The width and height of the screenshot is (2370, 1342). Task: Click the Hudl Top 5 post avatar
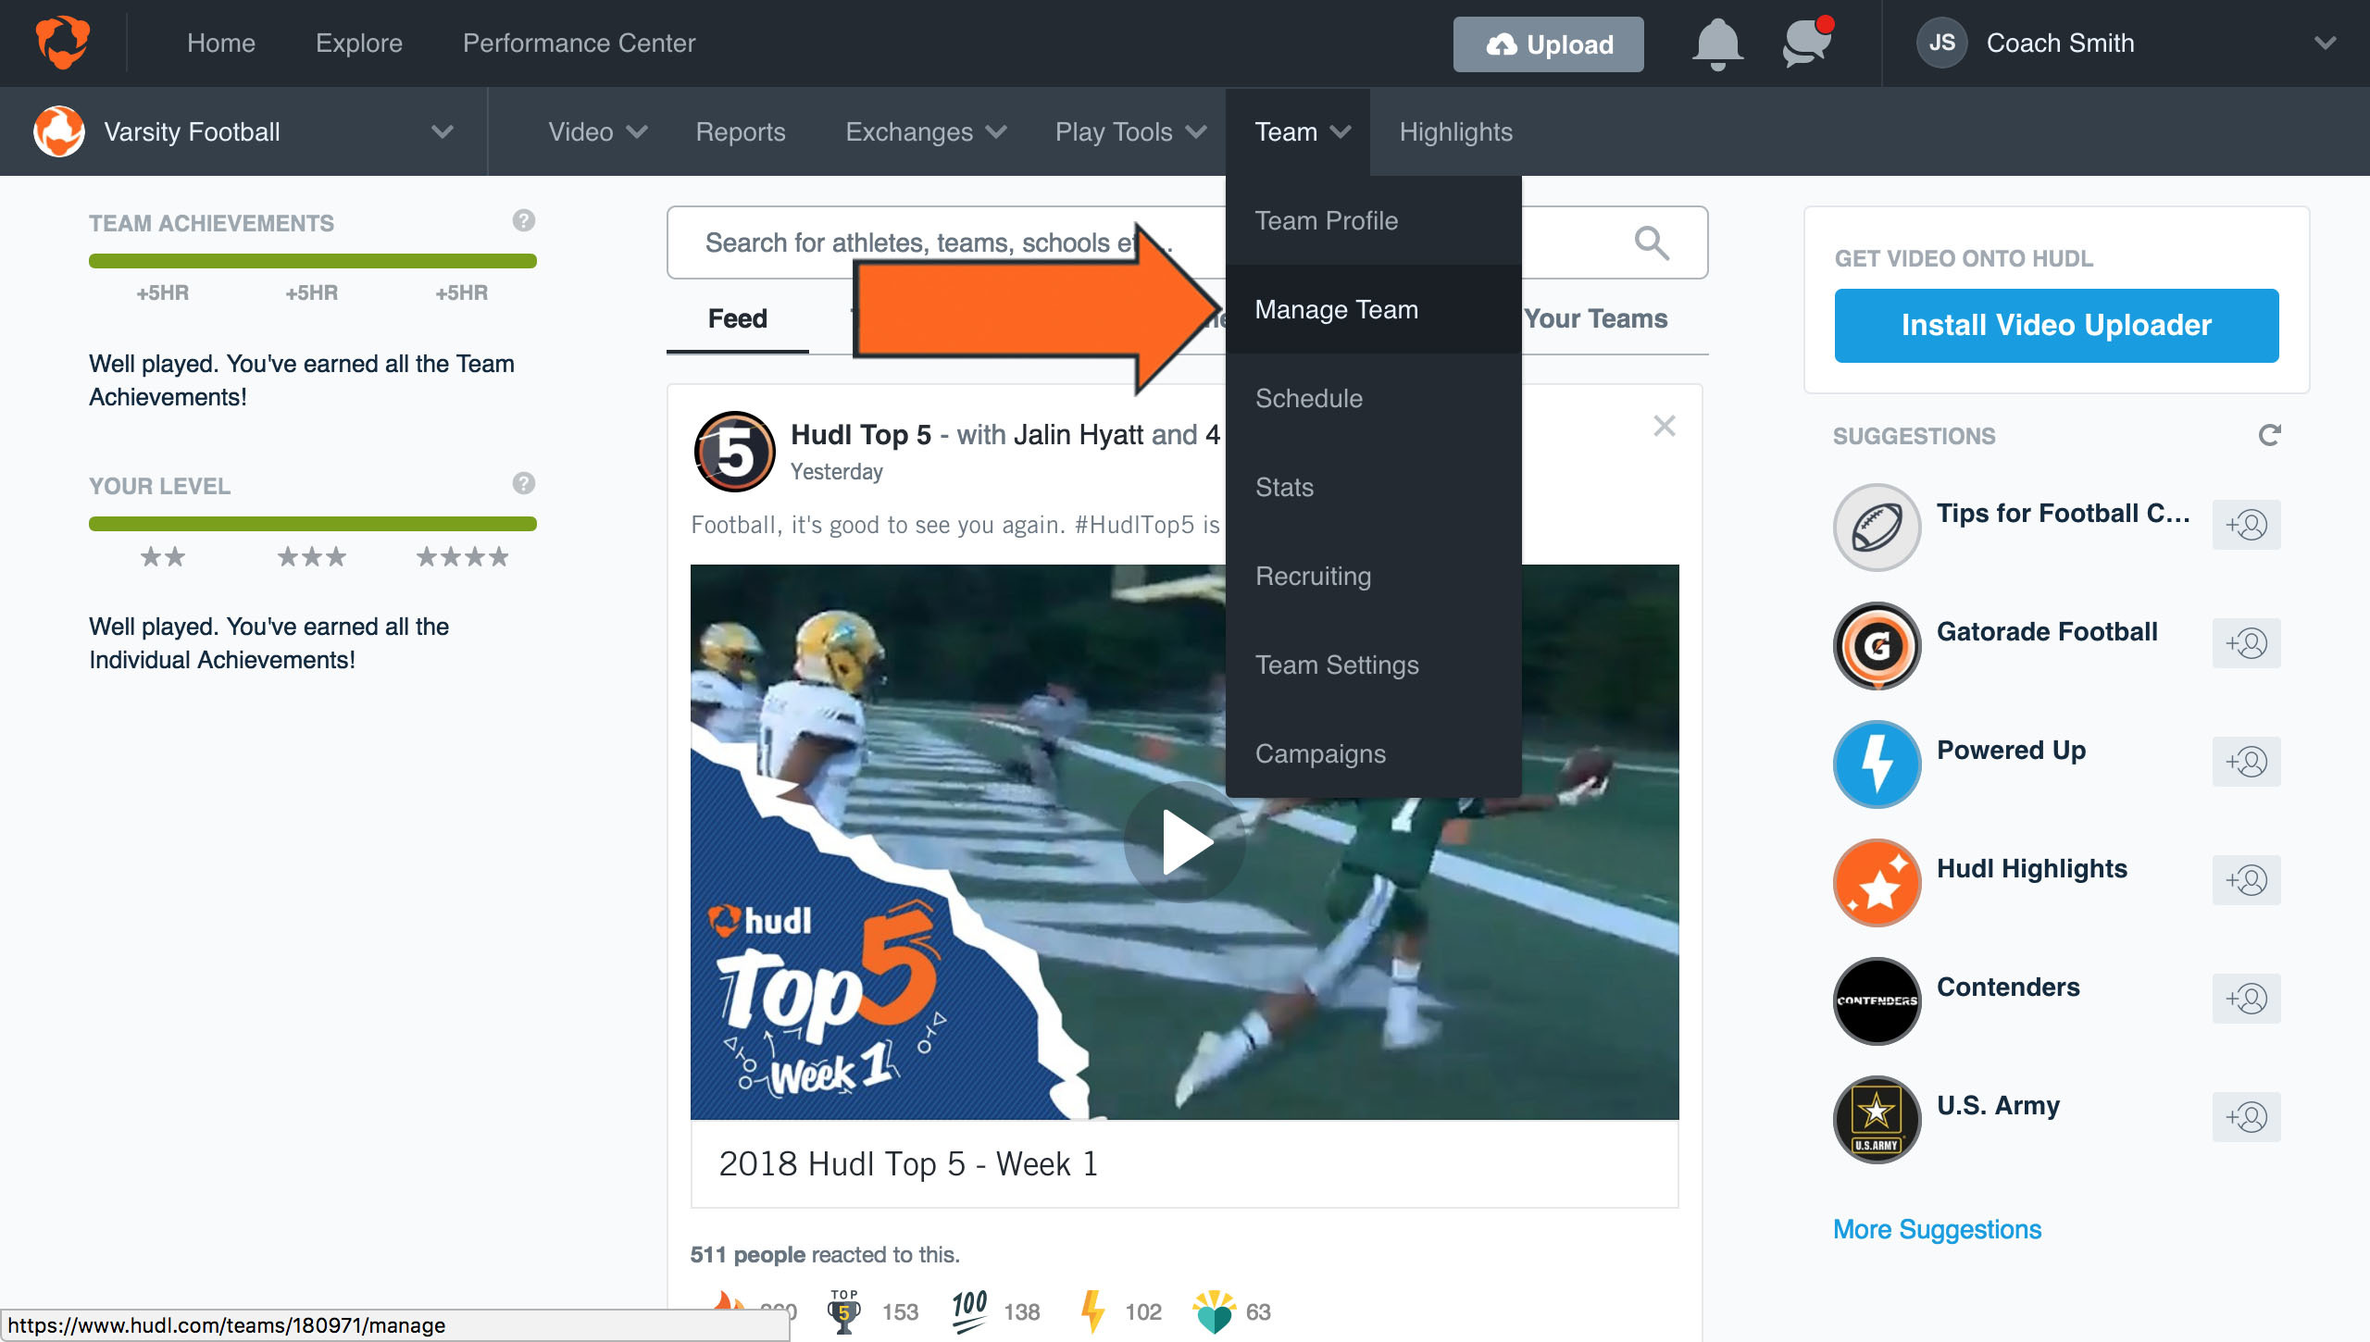tap(735, 452)
